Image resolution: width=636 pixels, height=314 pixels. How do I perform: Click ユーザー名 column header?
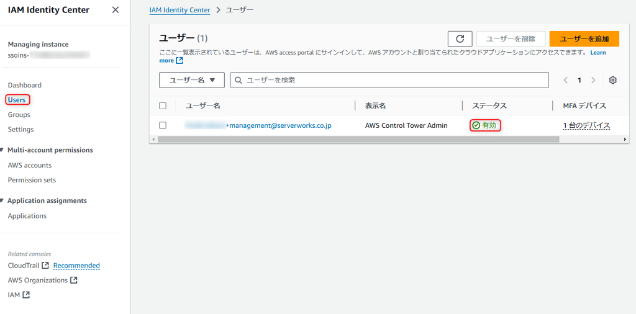pyautogui.click(x=203, y=105)
